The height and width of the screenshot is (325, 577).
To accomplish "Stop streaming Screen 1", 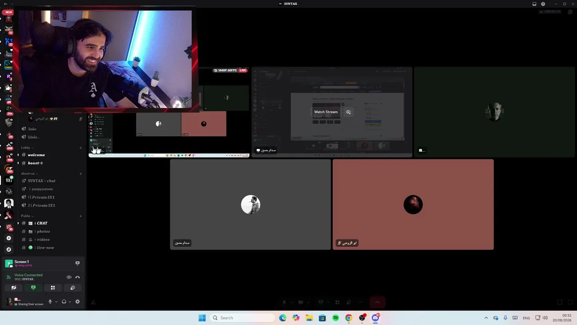I will click(x=78, y=263).
